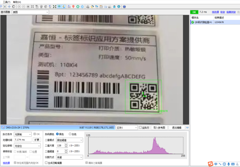Toggle the 清除之前掩膜 checkbox
Viewport: 240px width, 167px height.
tap(86, 162)
